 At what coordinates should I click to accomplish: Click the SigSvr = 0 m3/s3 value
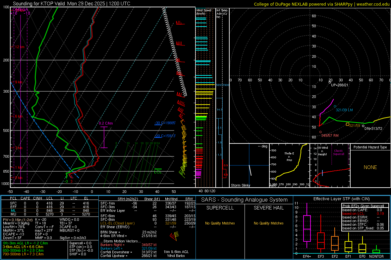(x=73, y=238)
